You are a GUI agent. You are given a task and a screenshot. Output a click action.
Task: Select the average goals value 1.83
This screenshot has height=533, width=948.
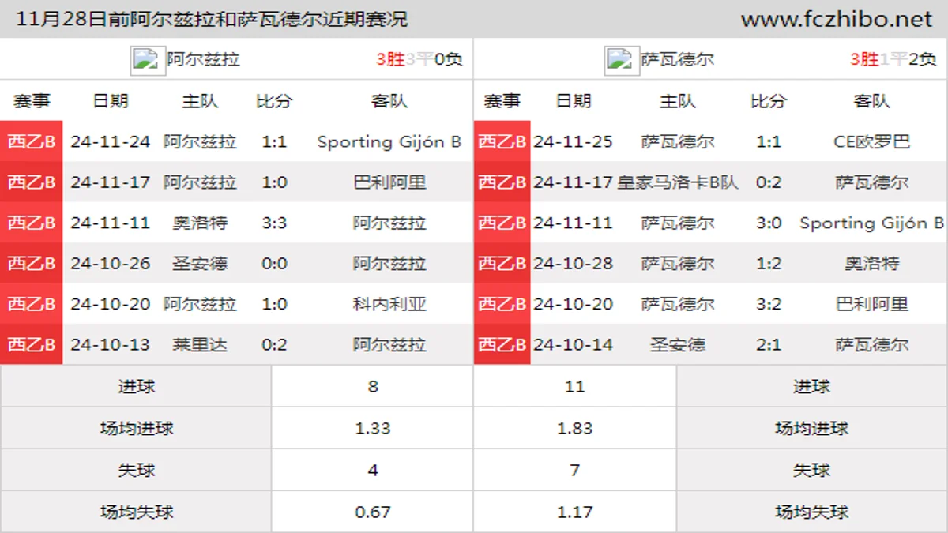(575, 429)
